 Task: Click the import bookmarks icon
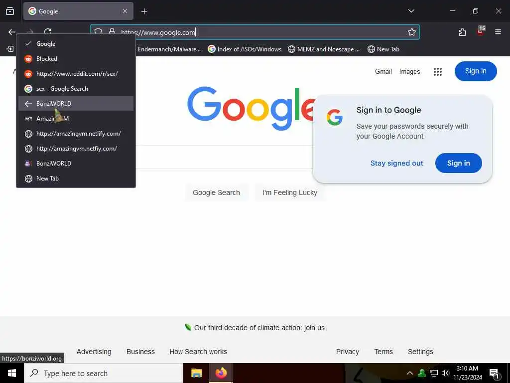tap(10, 49)
